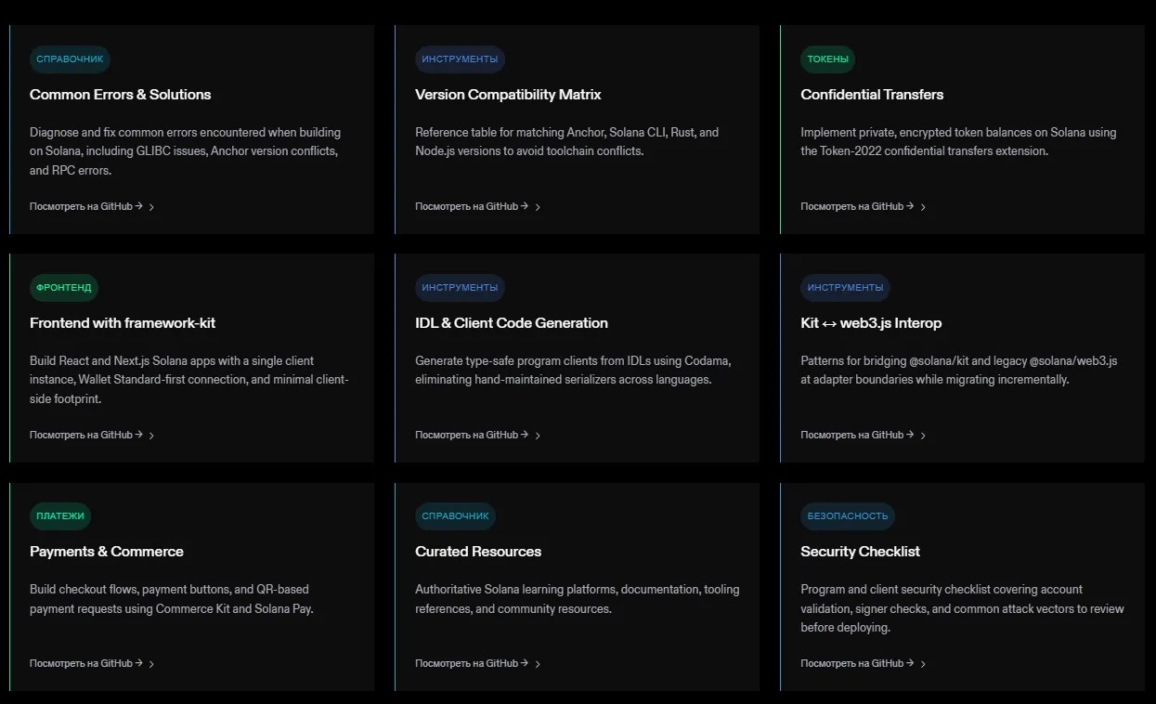Click the chevron icon under Frontend with framework-kit

tap(151, 436)
